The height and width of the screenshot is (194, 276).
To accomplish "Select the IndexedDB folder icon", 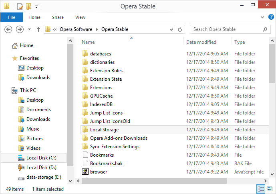I will click(85, 104).
